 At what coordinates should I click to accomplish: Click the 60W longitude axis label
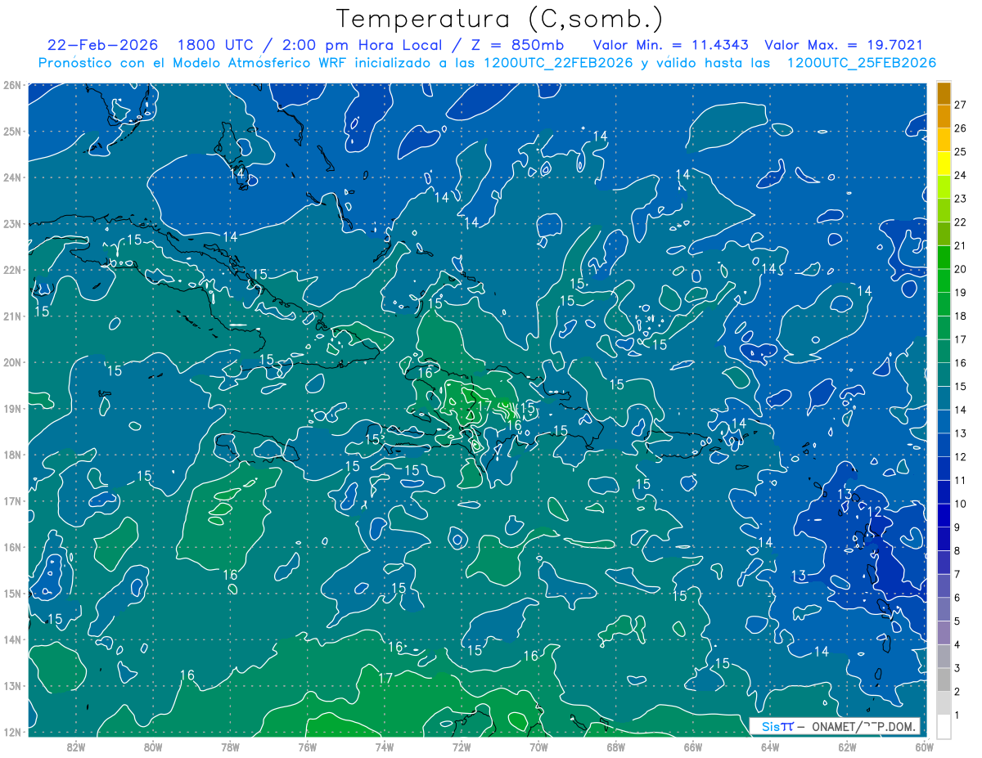[924, 746]
